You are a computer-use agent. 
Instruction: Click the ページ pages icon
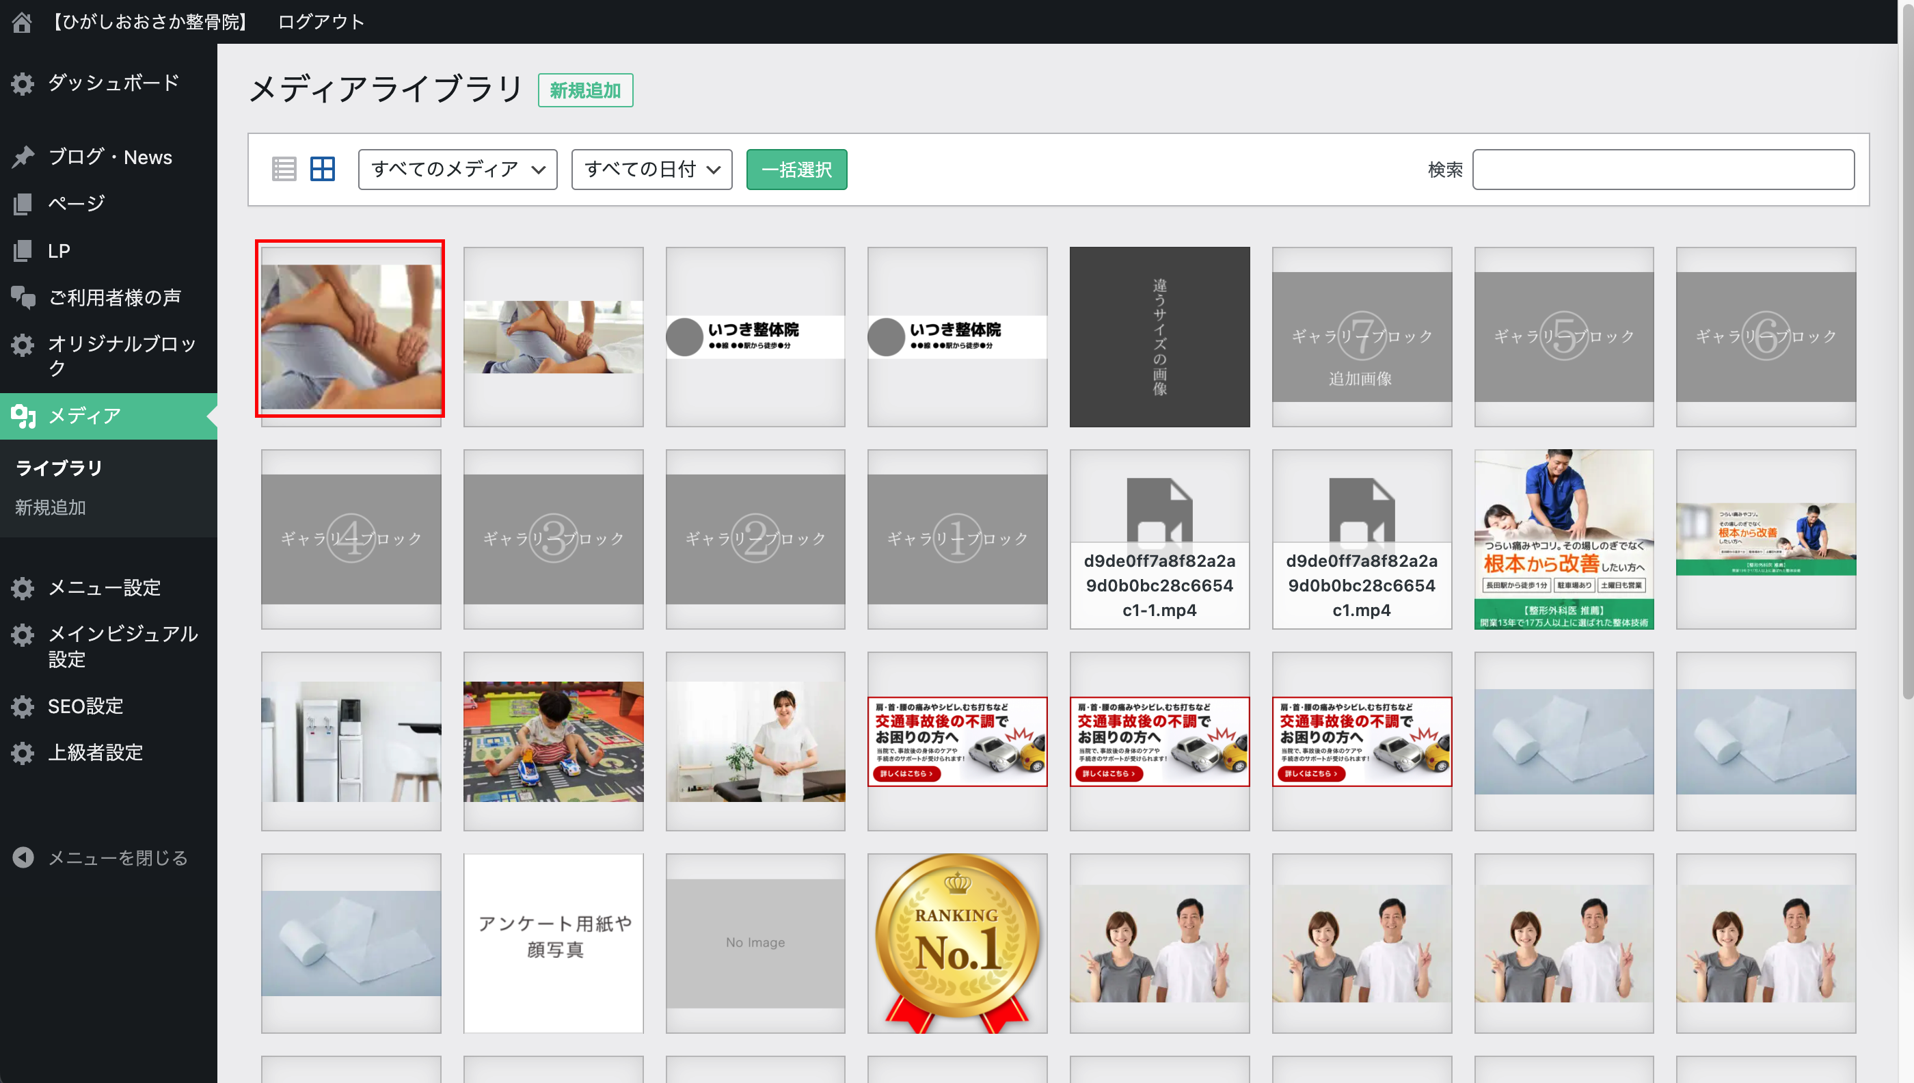(x=23, y=203)
